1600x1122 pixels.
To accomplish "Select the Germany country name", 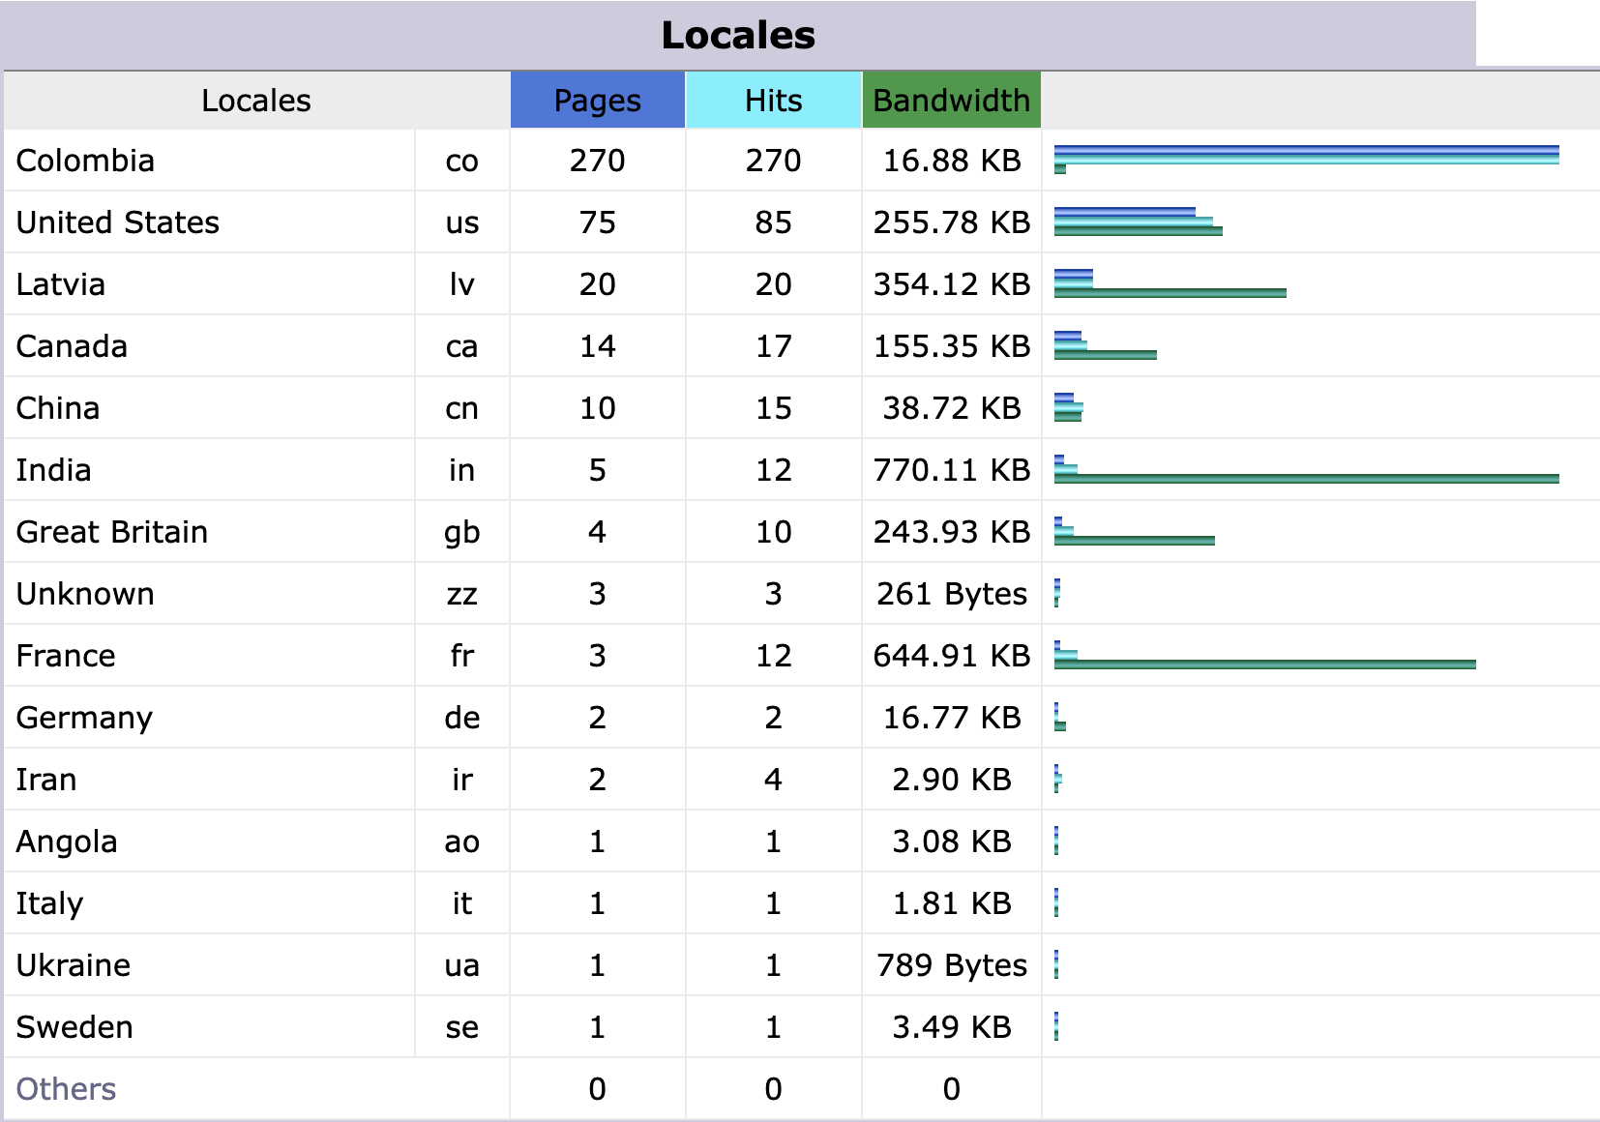I will tap(84, 718).
